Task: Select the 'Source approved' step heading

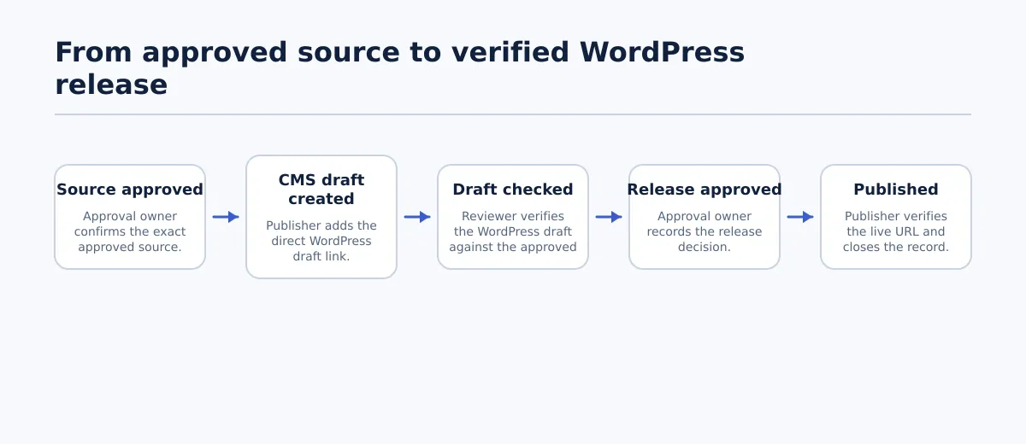Action: 130,190
